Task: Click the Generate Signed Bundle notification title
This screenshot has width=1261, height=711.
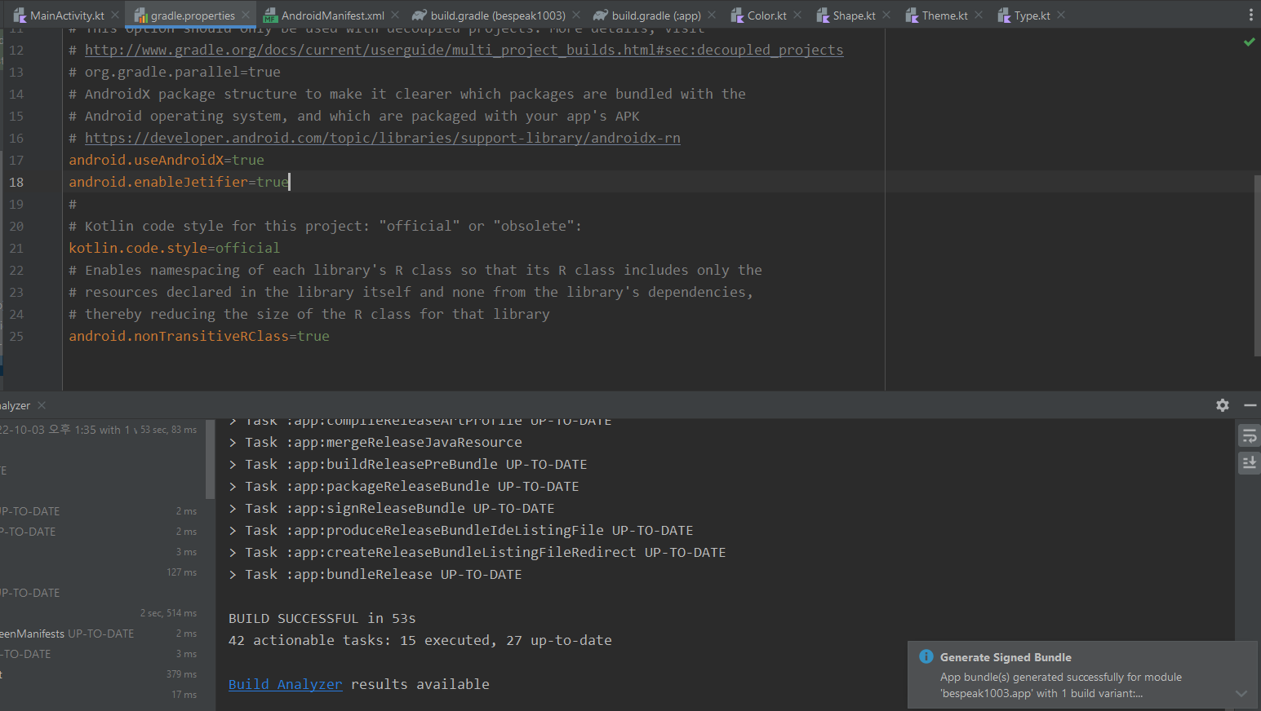Action: click(x=1006, y=657)
